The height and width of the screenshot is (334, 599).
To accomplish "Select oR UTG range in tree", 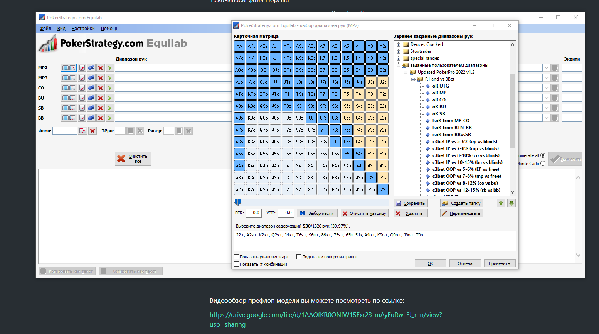I will [x=441, y=86].
